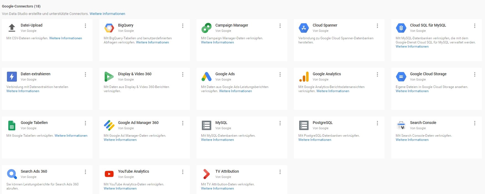Click the Cloud Spanner description text
Image resolution: width=485 pixels, height=194 pixels.
[x=336, y=40]
